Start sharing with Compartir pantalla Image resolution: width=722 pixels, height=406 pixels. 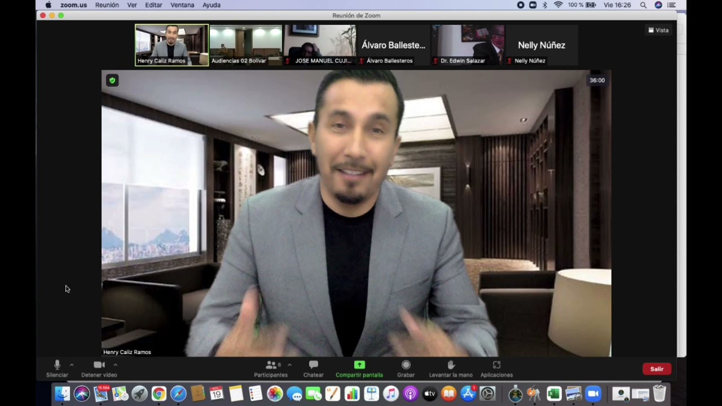click(359, 369)
